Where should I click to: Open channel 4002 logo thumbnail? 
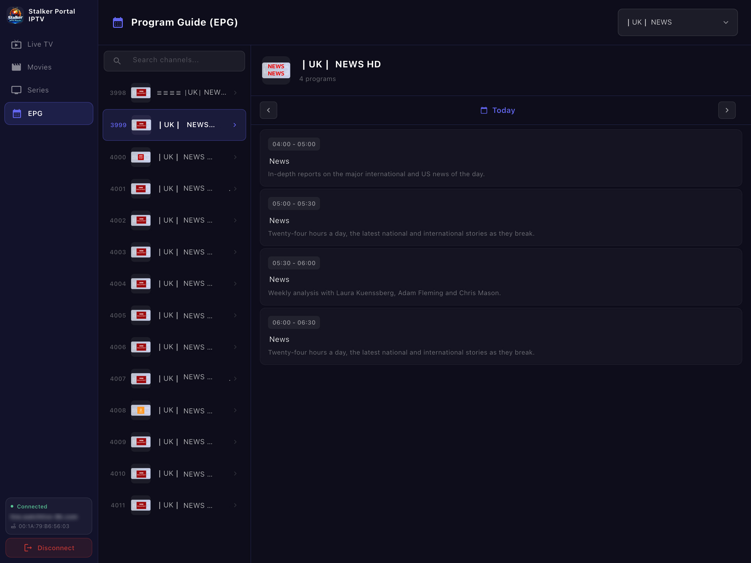(x=141, y=220)
